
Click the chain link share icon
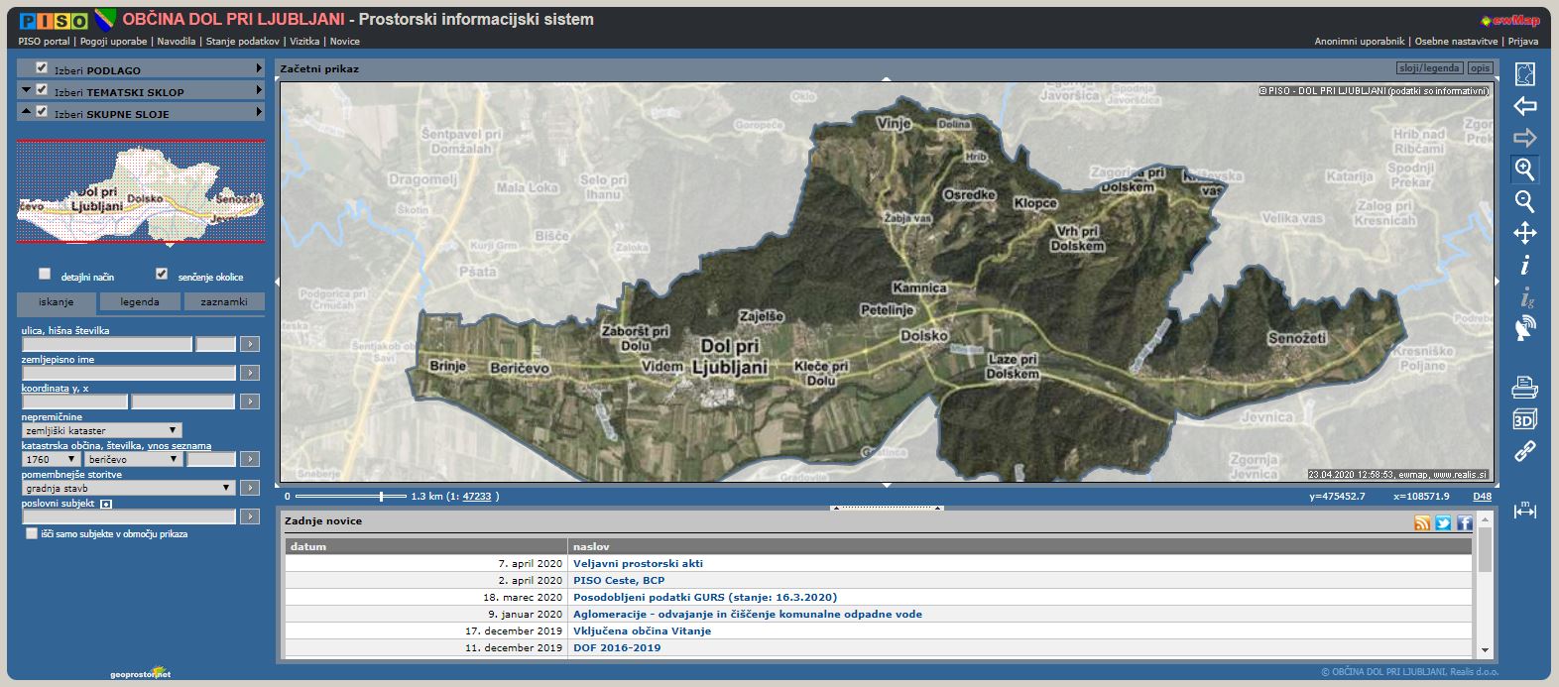coord(1524,452)
